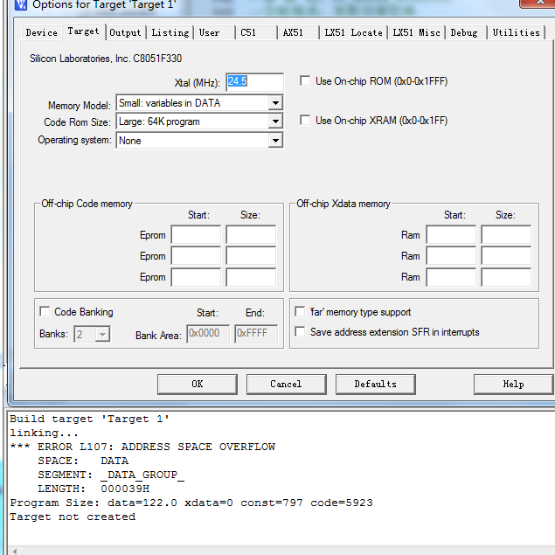Click the Build target 'Target 1' line
Screen dimensions: 555x555
pyautogui.click(x=89, y=419)
